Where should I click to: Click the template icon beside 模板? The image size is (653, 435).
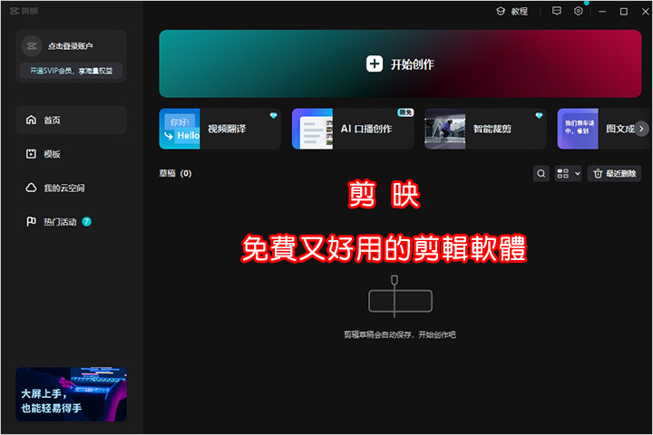pyautogui.click(x=31, y=154)
